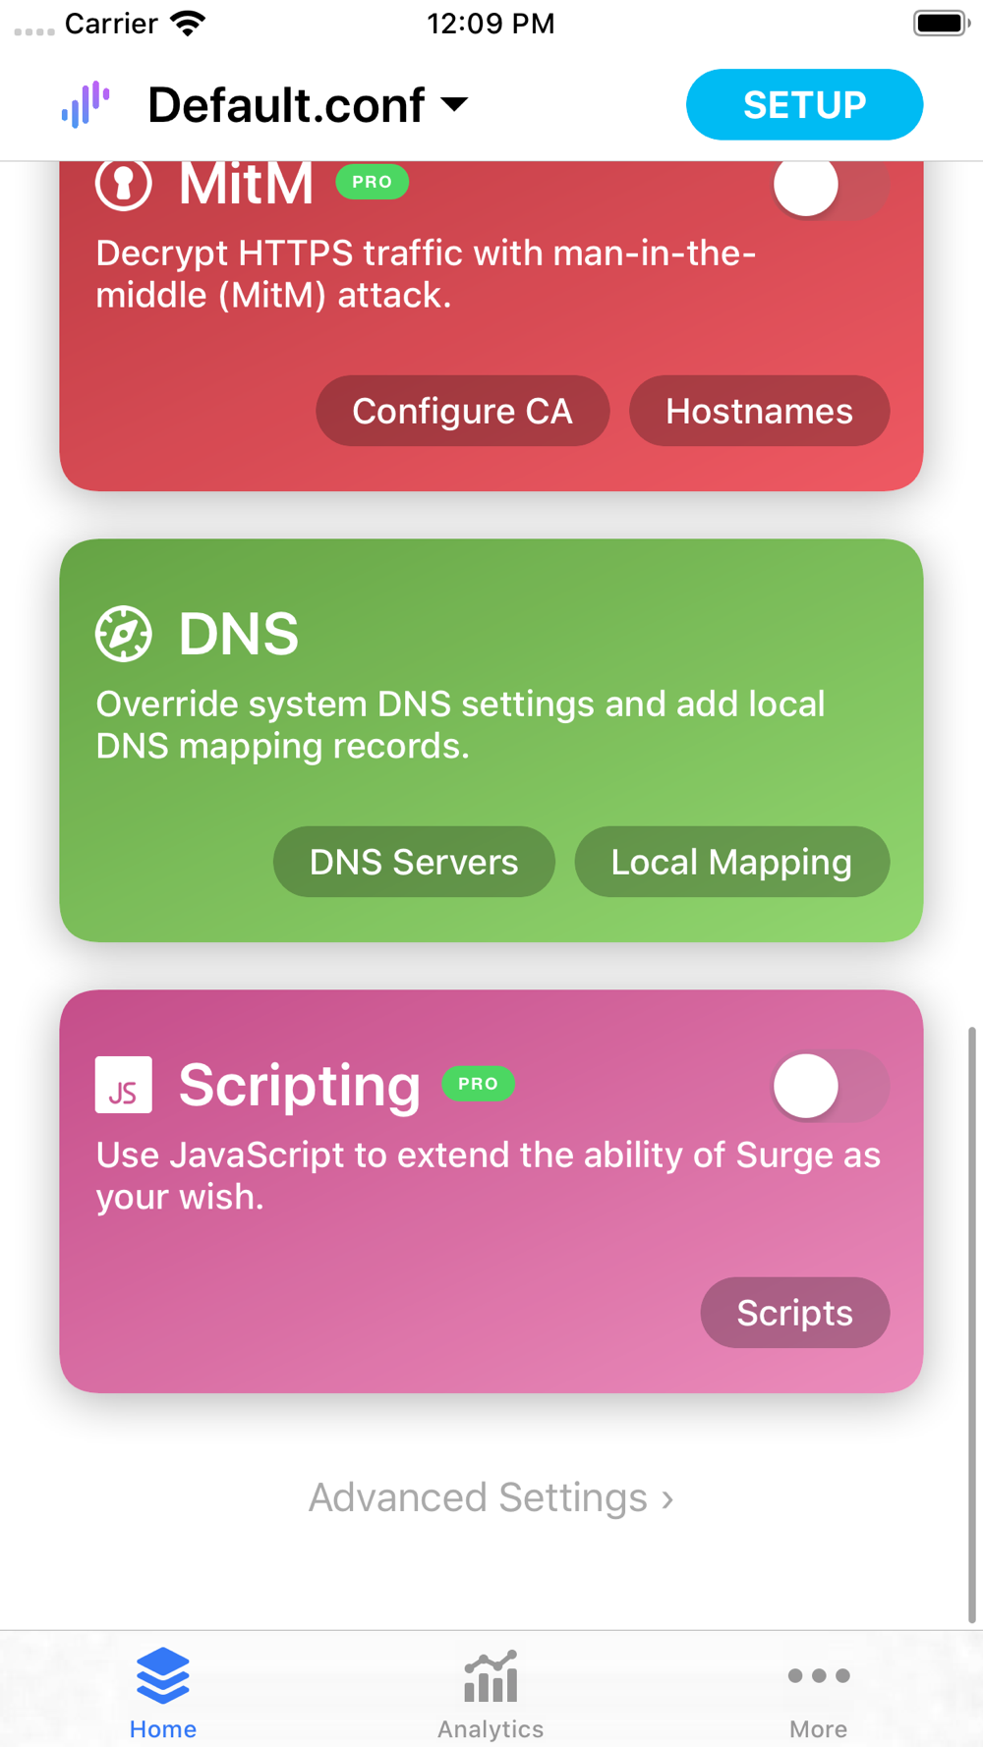Viewport: 983px width, 1747px height.
Task: Tap the Surge waveform logo icon
Action: pyautogui.click(x=86, y=104)
